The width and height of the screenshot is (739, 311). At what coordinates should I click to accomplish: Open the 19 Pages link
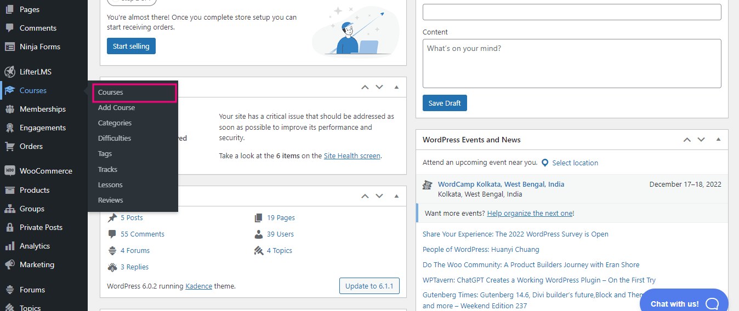pos(281,217)
